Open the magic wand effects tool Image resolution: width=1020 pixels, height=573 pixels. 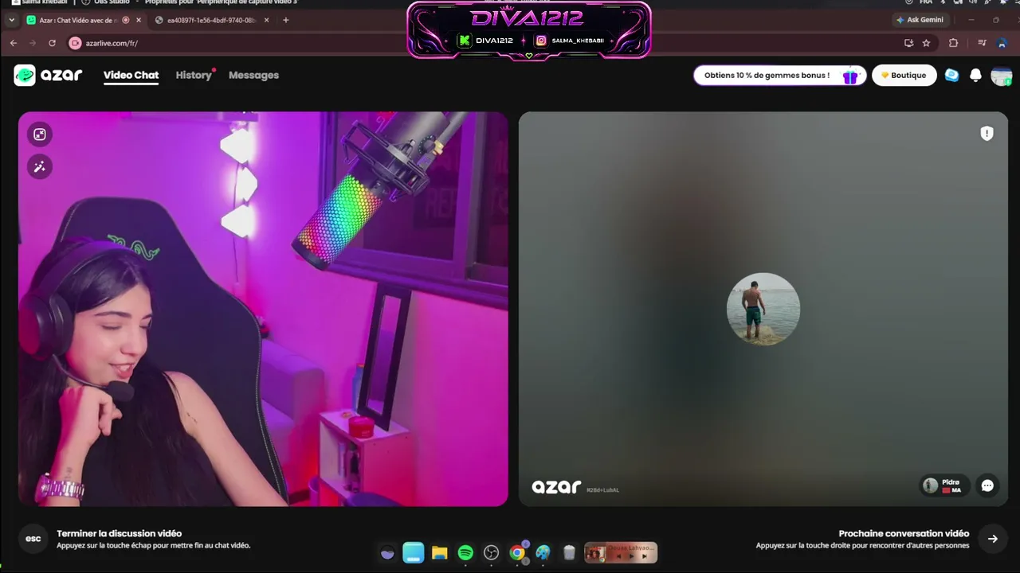(39, 166)
